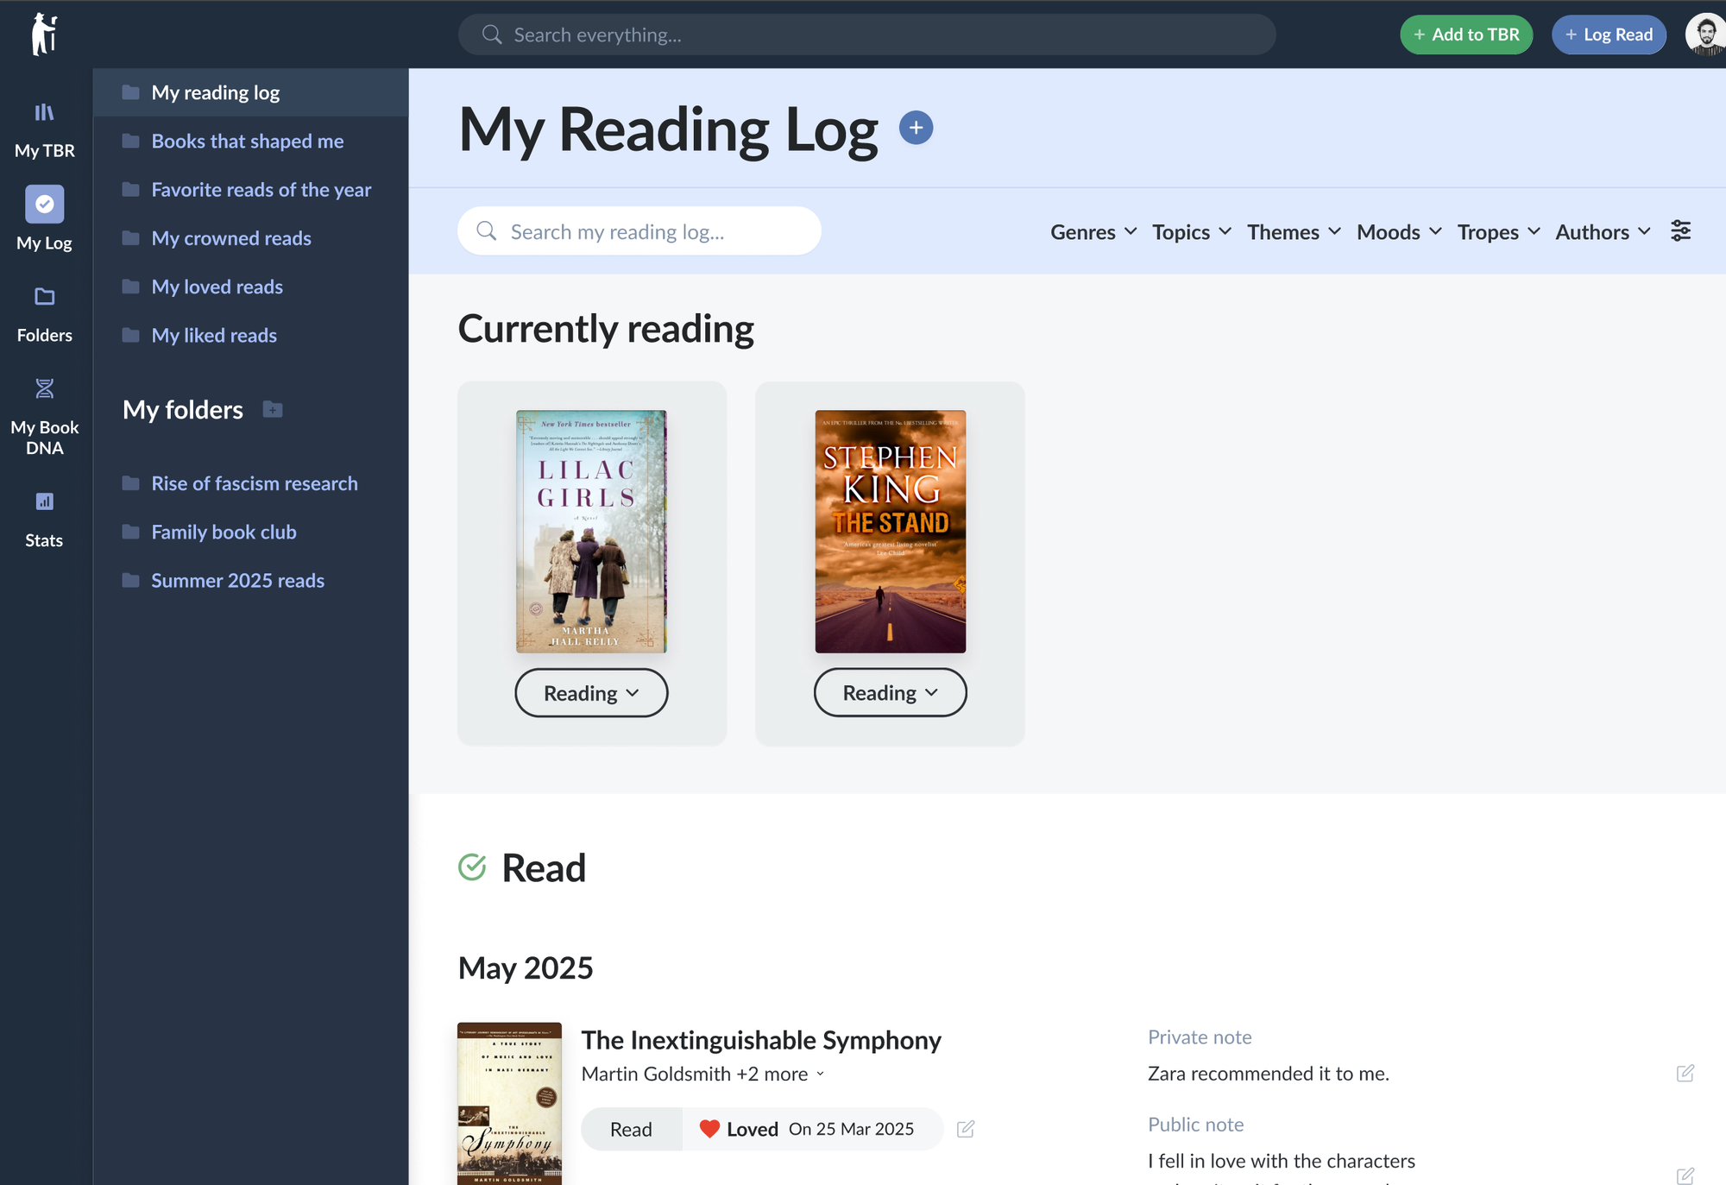Click the magnifier in reading log search

point(487,231)
